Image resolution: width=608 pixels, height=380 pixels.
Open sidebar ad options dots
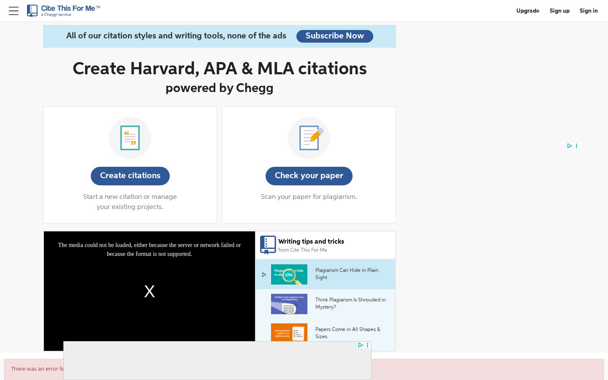(576, 146)
